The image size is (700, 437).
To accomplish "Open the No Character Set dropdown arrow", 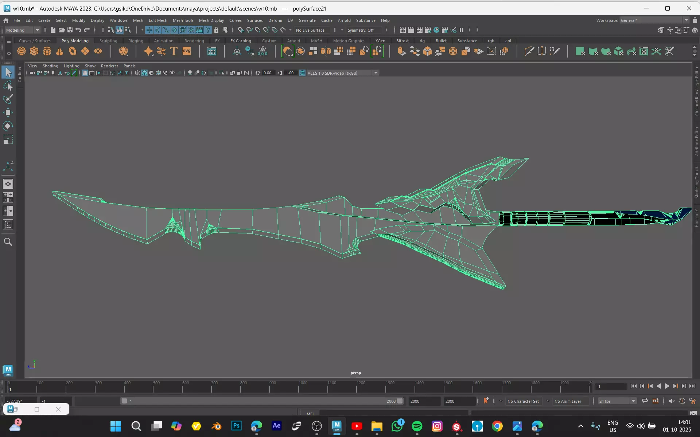I will click(x=501, y=401).
